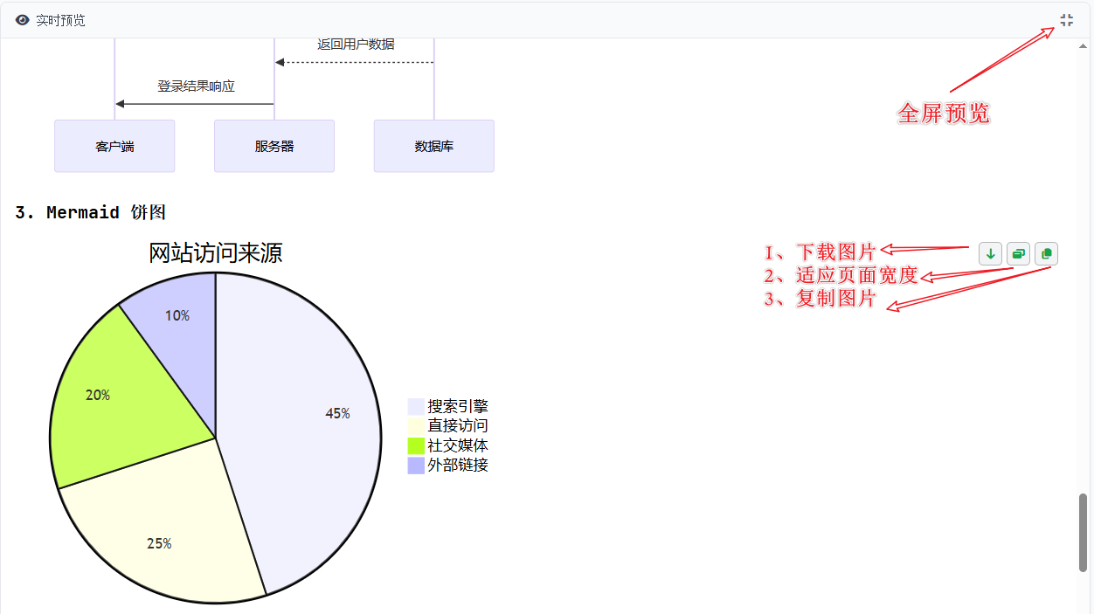Click the scrollbar up arrow

click(1084, 45)
